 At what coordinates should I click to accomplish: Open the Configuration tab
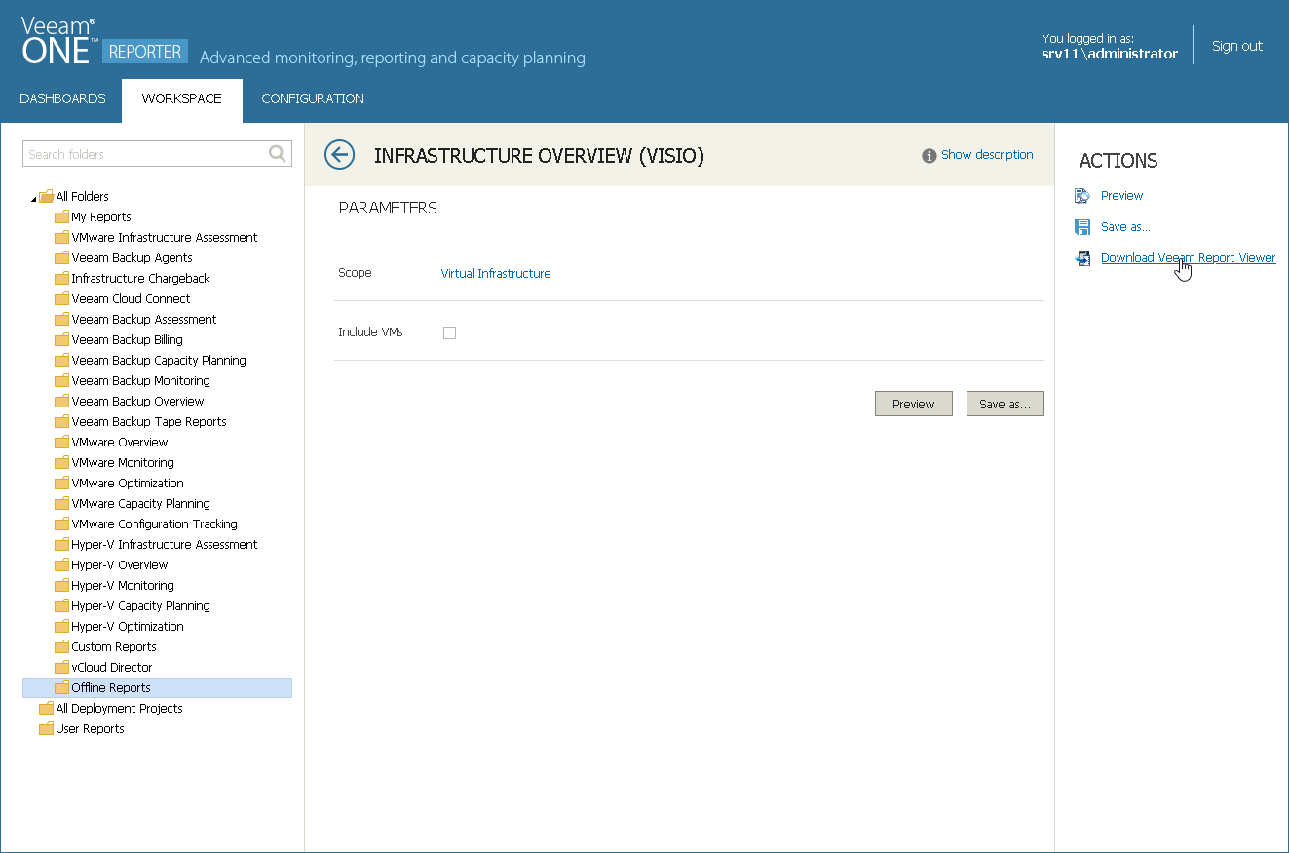(313, 98)
